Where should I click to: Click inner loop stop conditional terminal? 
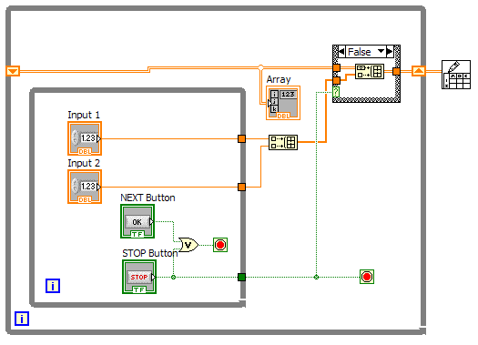point(220,245)
